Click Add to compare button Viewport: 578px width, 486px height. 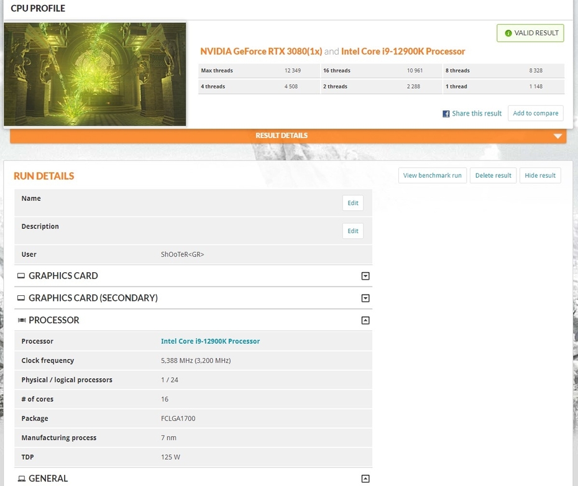(536, 113)
